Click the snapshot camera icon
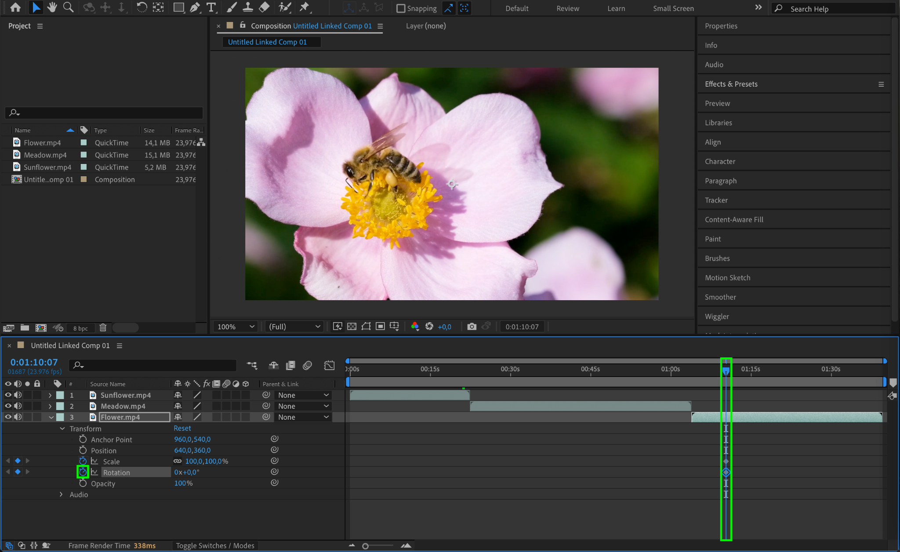Image resolution: width=900 pixels, height=552 pixels. 472,327
